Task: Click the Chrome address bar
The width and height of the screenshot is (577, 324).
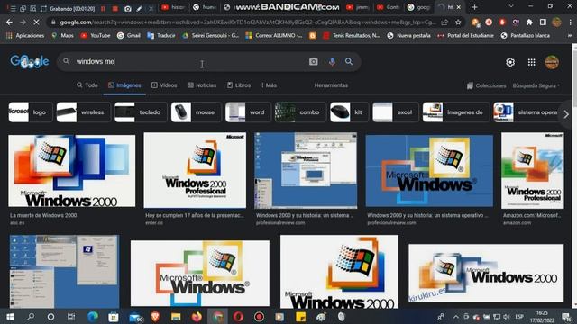Action: pyautogui.click(x=246, y=22)
